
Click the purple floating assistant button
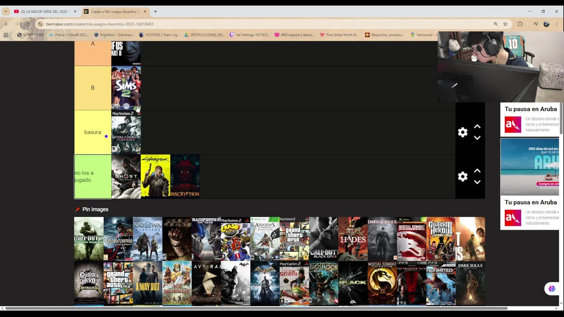pyautogui.click(x=552, y=289)
